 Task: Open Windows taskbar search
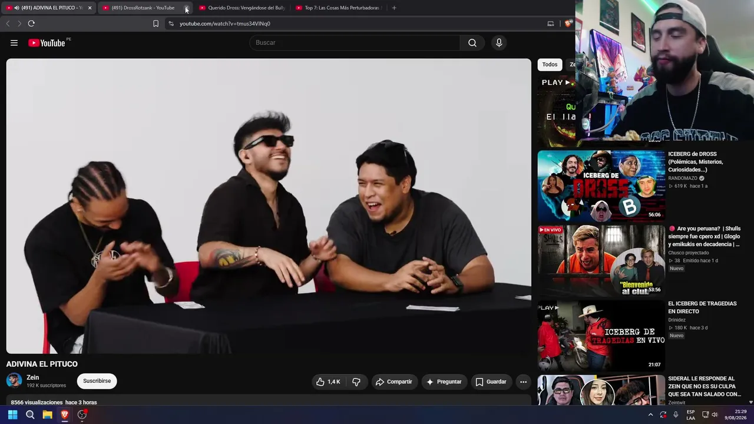click(x=30, y=415)
